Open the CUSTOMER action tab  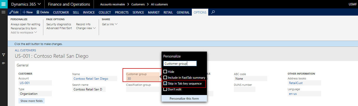tap(61, 12)
